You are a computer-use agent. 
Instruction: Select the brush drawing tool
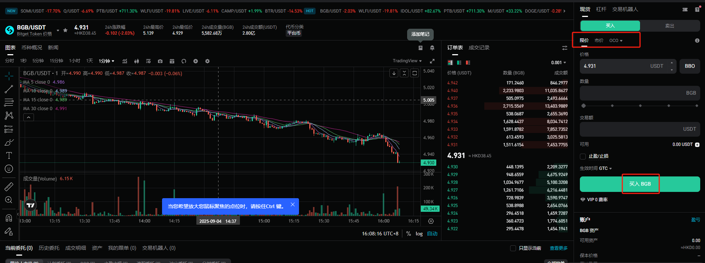tap(9, 142)
